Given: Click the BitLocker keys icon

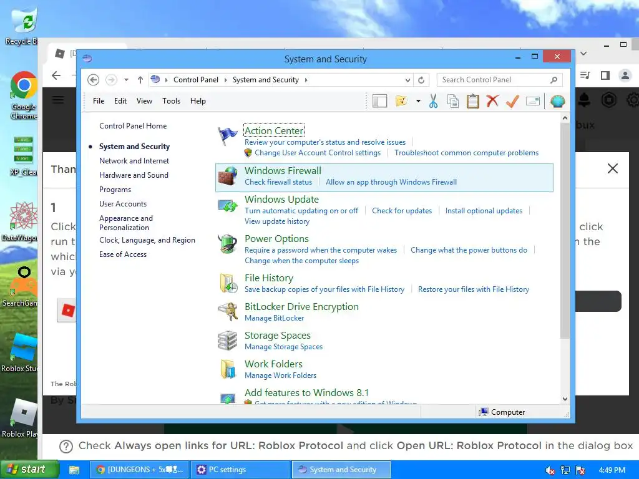Looking at the screenshot, I should 227,312.
